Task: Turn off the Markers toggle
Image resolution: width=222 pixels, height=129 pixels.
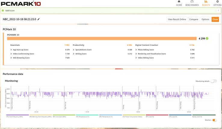Action: (214, 120)
